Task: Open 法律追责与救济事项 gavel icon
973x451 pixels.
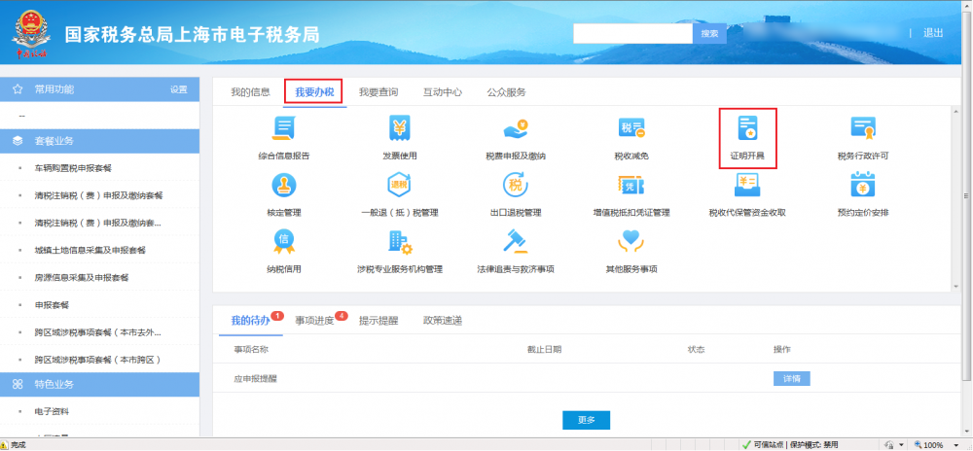Action: point(516,242)
